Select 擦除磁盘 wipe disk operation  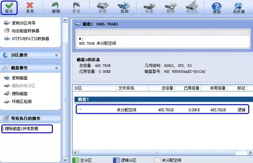click(20, 93)
